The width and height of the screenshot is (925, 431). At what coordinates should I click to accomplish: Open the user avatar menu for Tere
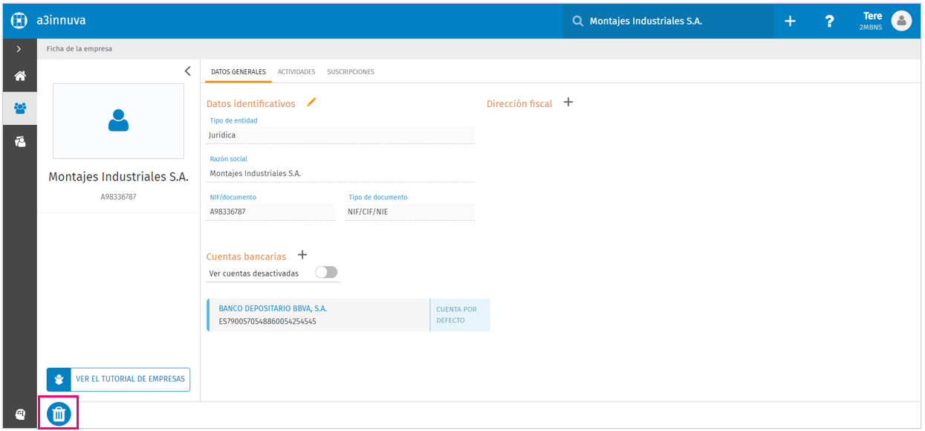click(x=901, y=21)
